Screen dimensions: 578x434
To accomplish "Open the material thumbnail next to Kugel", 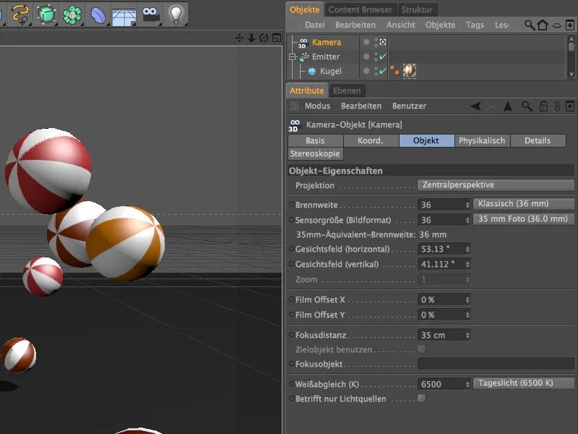I will 408,71.
